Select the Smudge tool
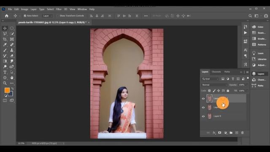 [x=12, y=61]
